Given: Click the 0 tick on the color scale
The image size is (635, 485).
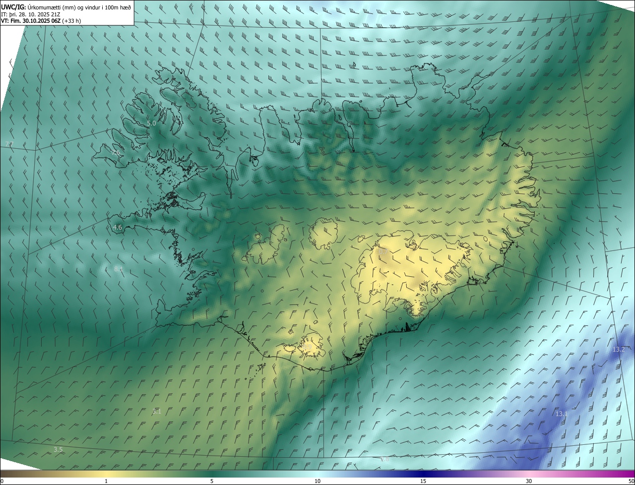Looking at the screenshot, I should (x=1, y=482).
